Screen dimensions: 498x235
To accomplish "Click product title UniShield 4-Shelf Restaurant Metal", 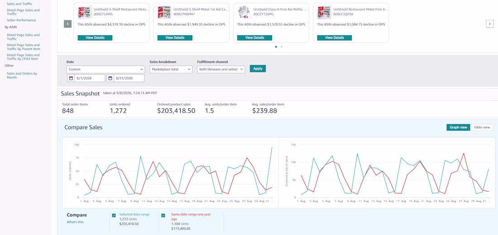I will click(x=121, y=9).
